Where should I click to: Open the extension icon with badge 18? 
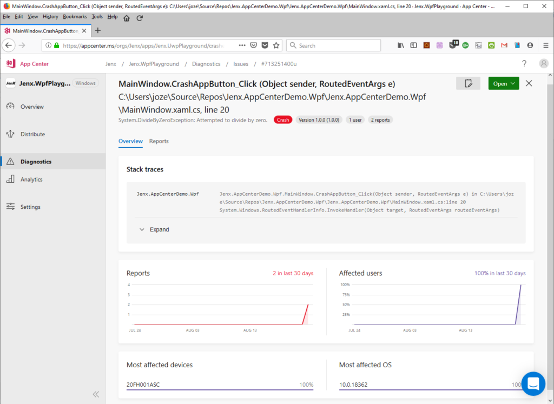point(453,44)
